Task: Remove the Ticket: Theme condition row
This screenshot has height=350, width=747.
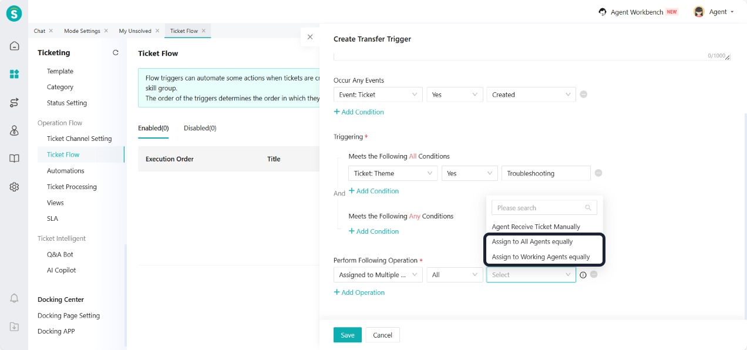Action: 598,173
